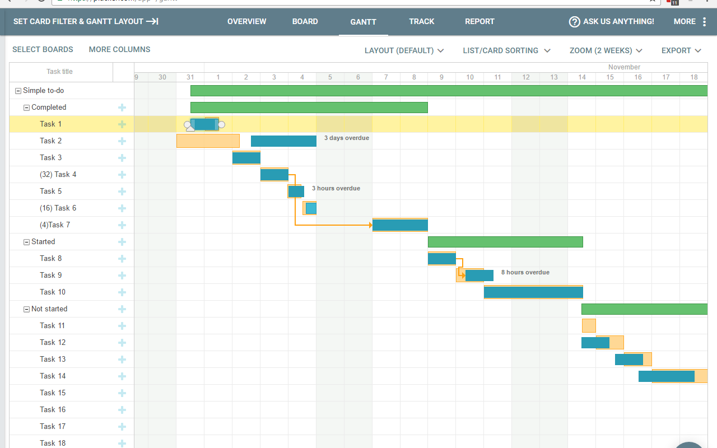Click the Task 11 orange gantt bar
717x448 pixels.
click(589, 326)
